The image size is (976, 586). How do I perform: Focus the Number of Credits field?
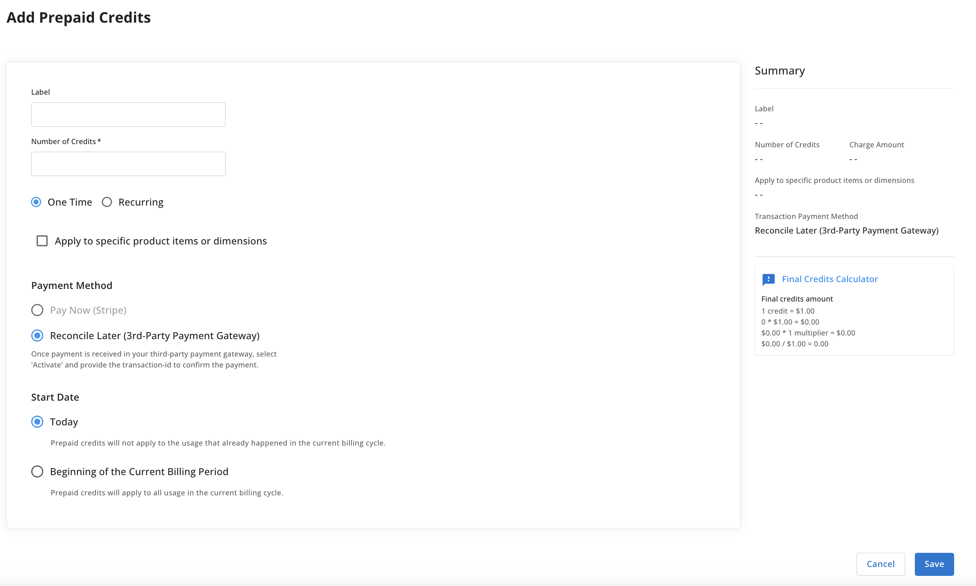[x=128, y=164]
